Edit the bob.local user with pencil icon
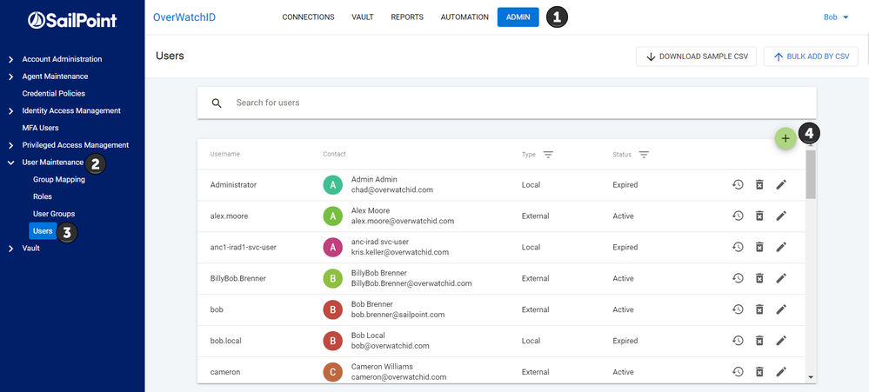This screenshot has height=392, width=869. pyautogui.click(x=781, y=341)
